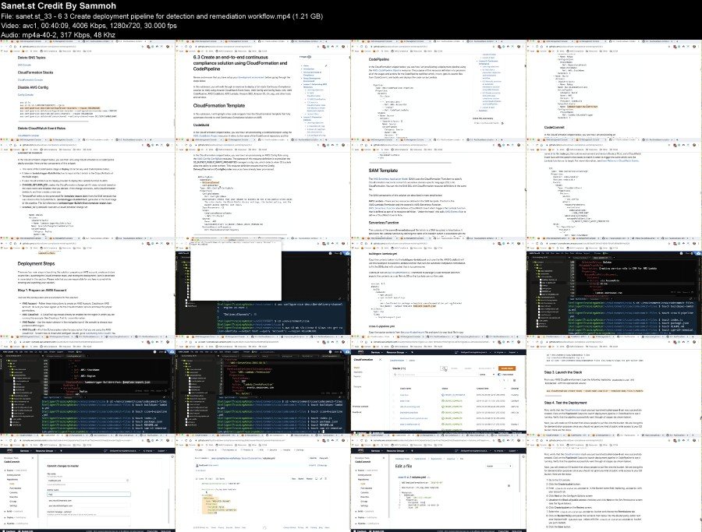
Task: Click the "Step 3. Launch the Stack" heading
Action: click(562, 372)
